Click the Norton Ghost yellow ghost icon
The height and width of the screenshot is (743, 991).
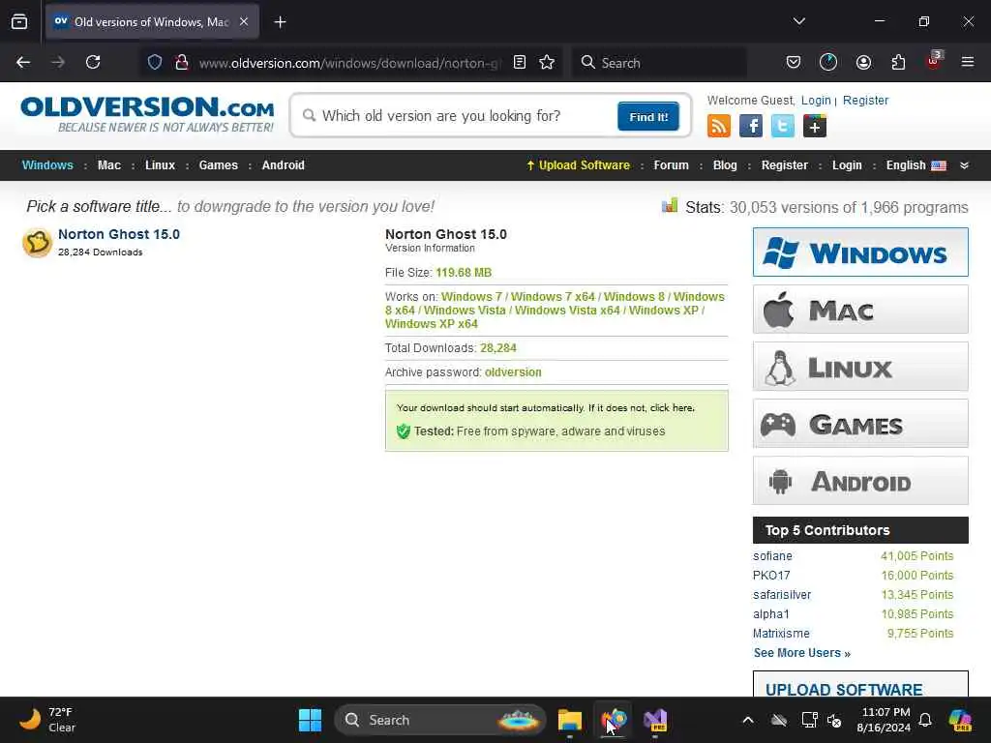38,243
